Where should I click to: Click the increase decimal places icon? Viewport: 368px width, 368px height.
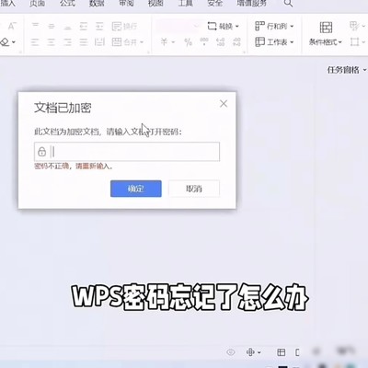220,41
